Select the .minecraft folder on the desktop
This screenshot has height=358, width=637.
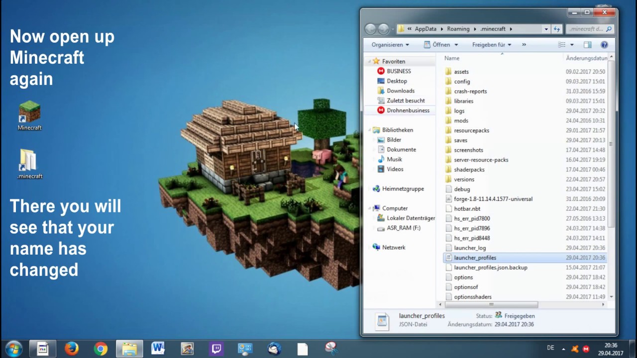tap(29, 165)
